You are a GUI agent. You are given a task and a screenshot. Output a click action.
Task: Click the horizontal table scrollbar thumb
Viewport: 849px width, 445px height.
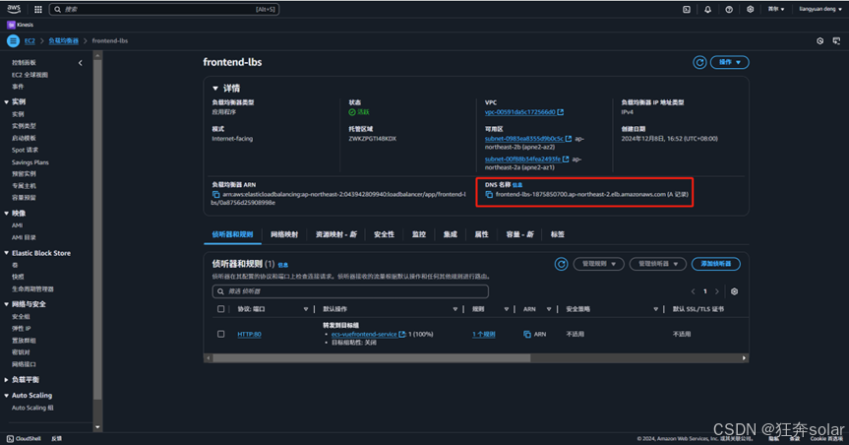pyautogui.click(x=372, y=358)
